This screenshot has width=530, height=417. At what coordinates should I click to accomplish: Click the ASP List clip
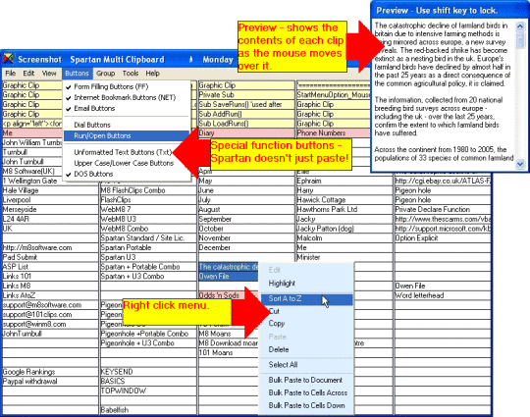tap(50, 267)
